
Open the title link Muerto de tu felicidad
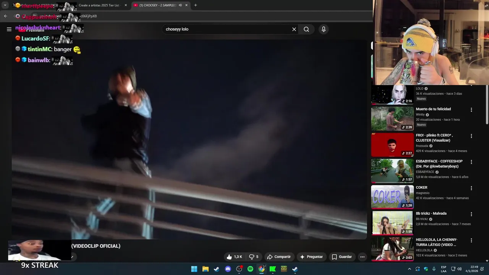tap(433, 109)
